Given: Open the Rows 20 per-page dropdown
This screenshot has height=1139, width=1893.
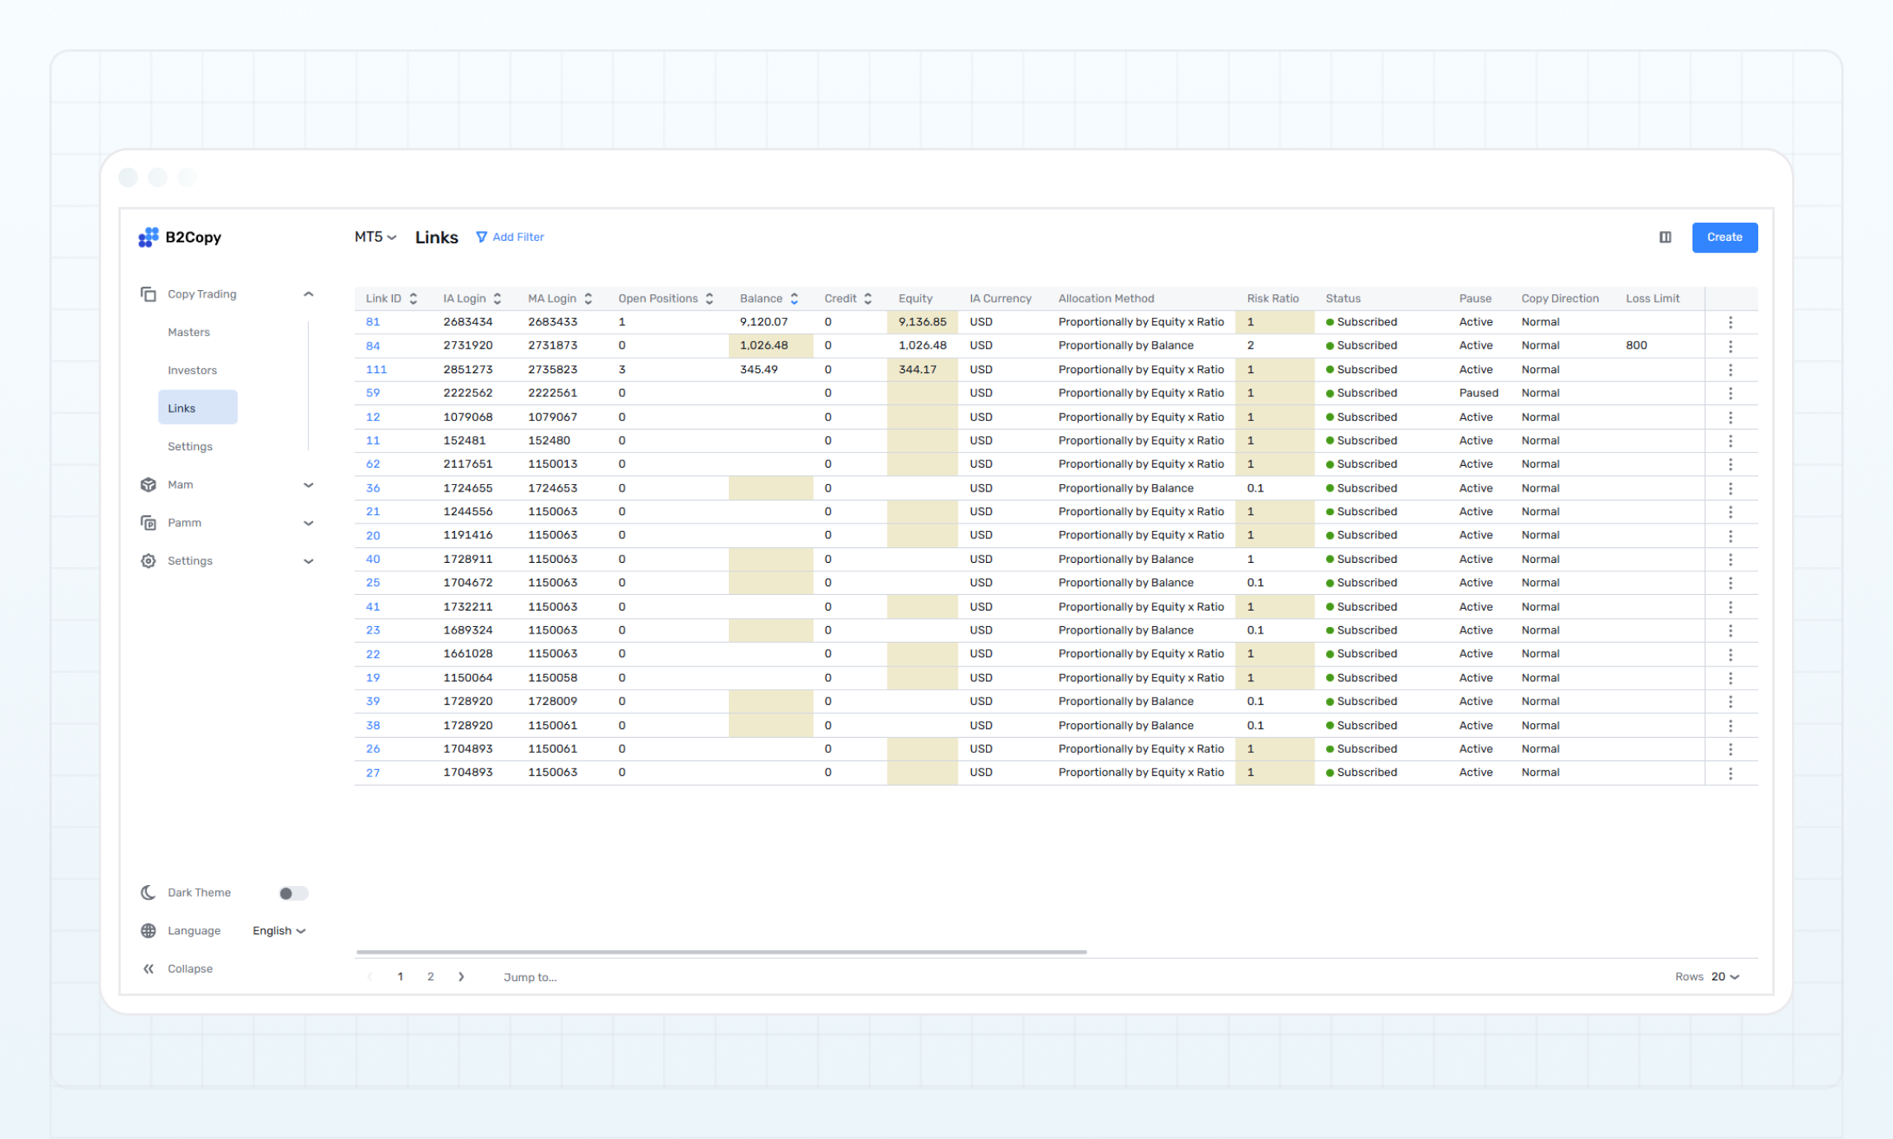Looking at the screenshot, I should coord(1725,976).
